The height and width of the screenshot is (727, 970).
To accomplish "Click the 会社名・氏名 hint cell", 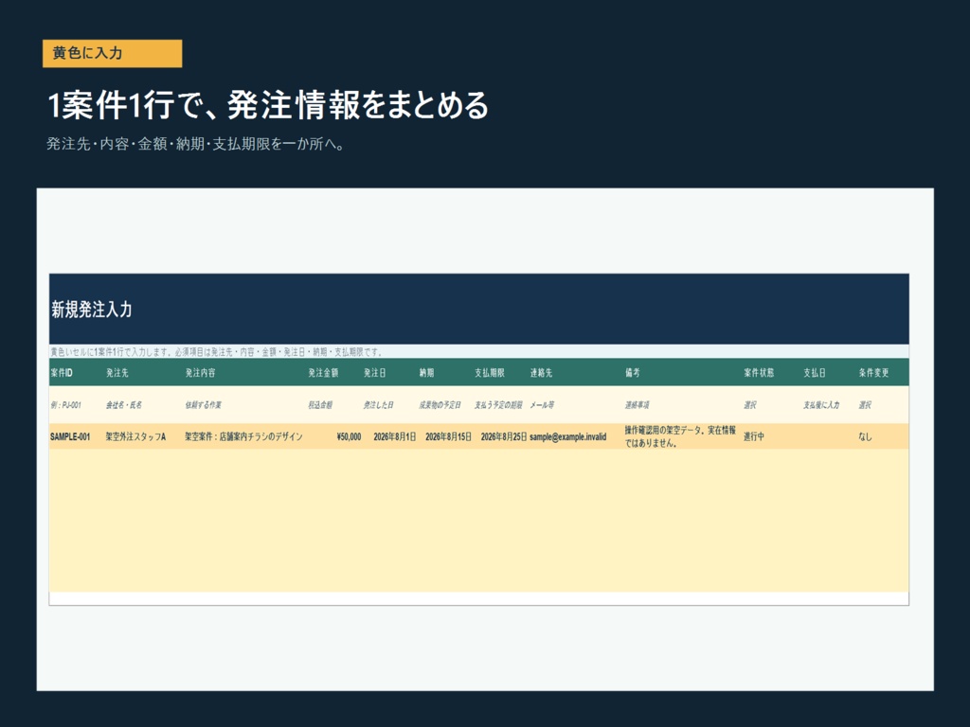I will tap(124, 405).
